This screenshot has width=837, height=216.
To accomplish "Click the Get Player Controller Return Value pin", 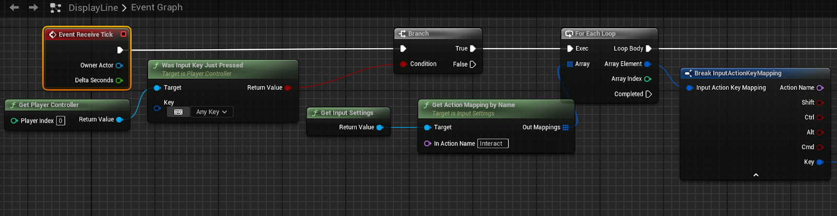I will tap(119, 119).
